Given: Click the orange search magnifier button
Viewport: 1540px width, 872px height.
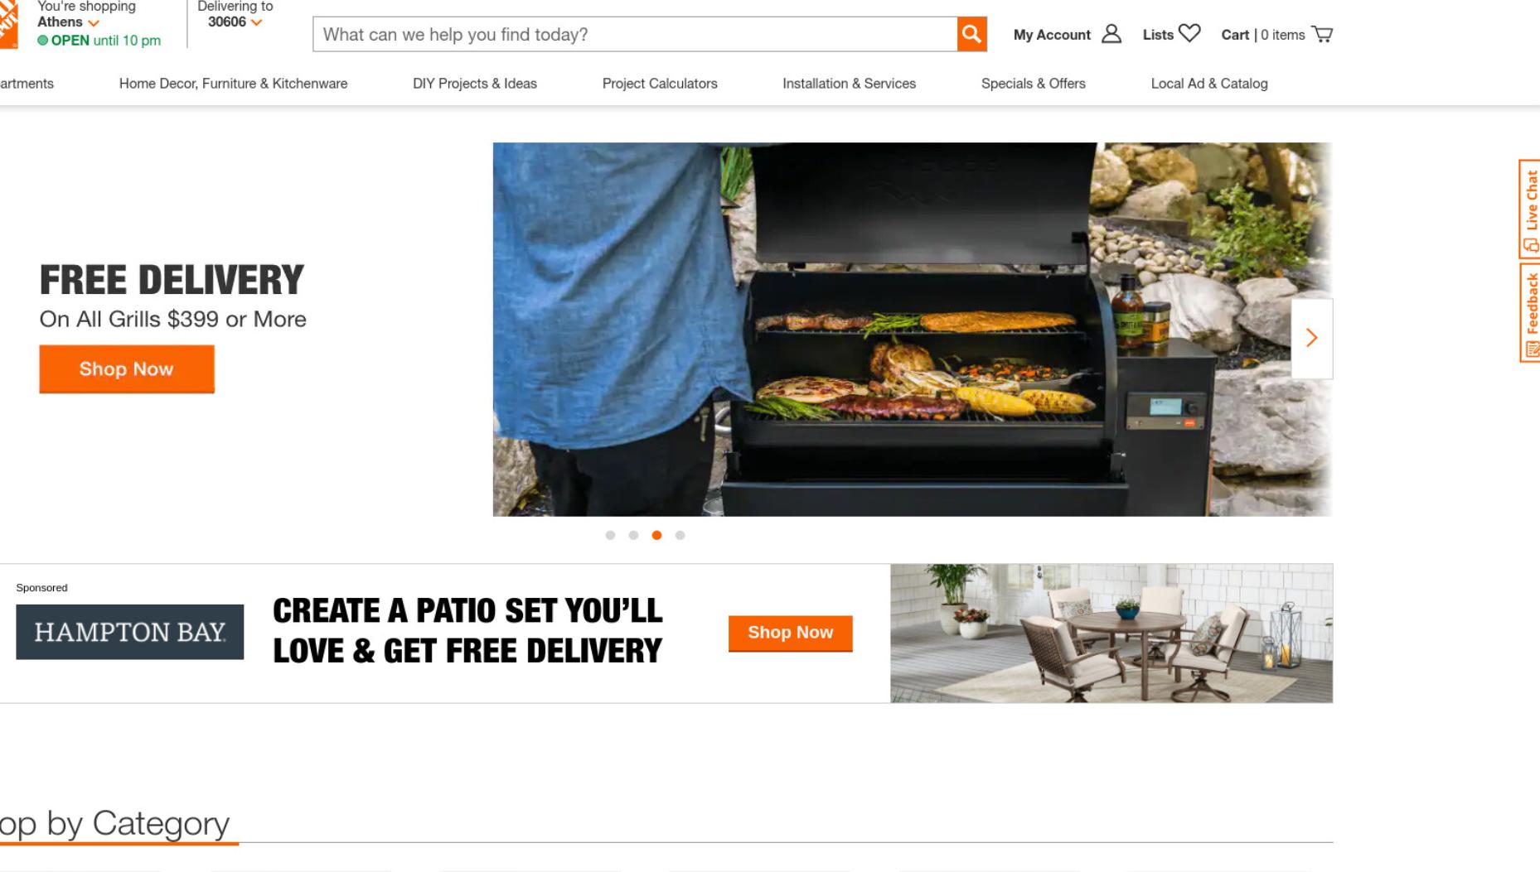Looking at the screenshot, I should (x=971, y=34).
